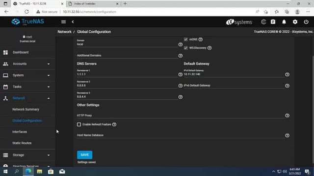Click the SAVE button

click(x=85, y=155)
